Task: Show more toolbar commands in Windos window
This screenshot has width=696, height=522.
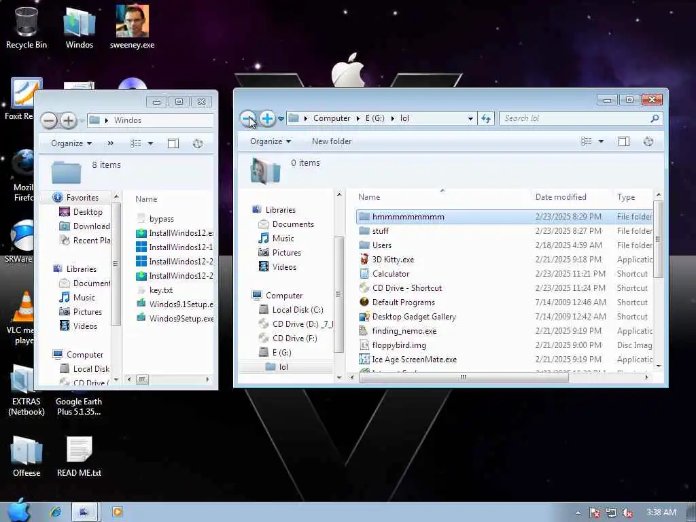Action: coord(111,143)
